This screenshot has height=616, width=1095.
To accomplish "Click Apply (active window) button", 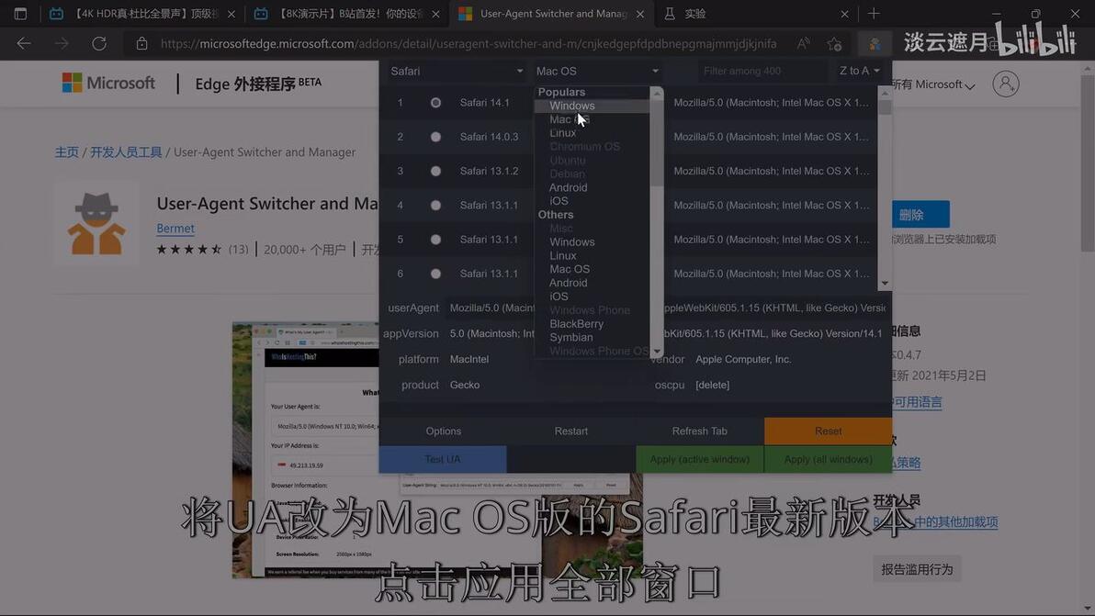I will point(700,459).
